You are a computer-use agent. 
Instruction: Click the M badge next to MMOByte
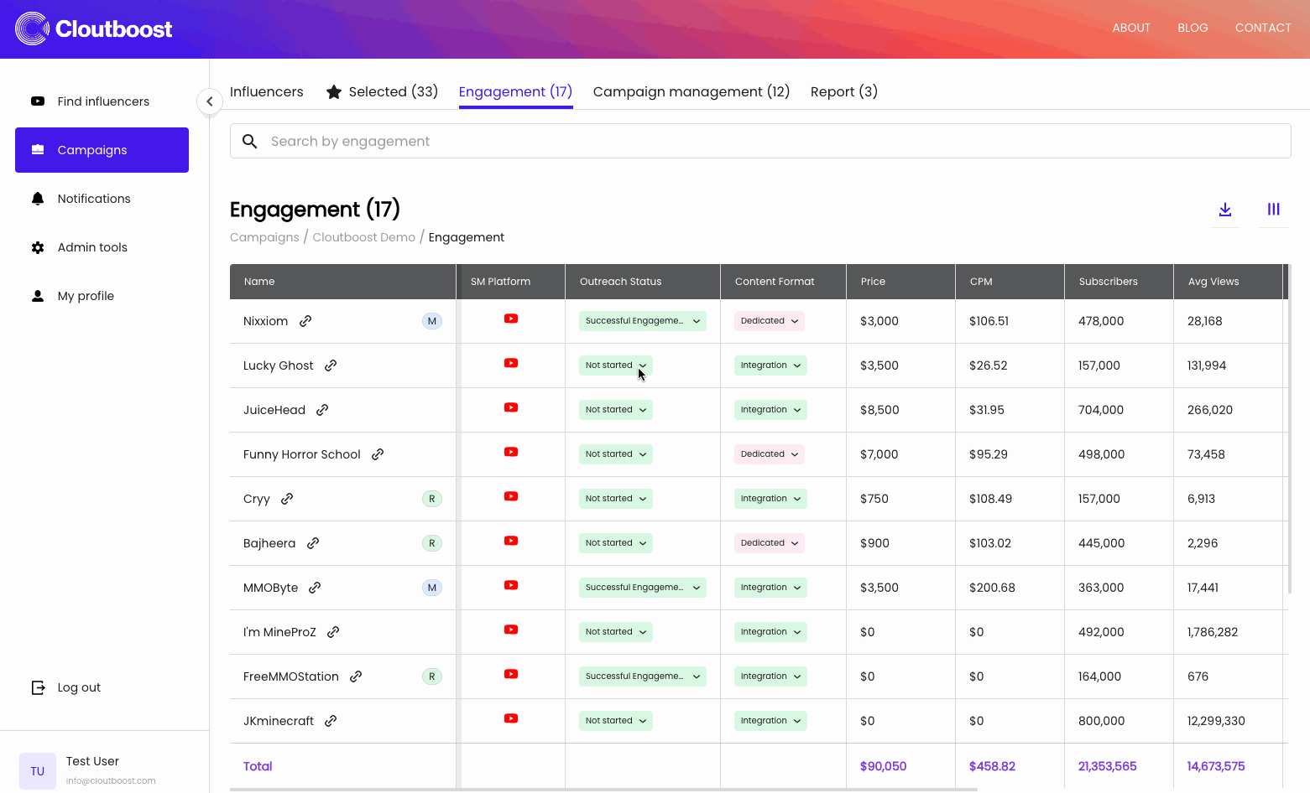(x=432, y=588)
